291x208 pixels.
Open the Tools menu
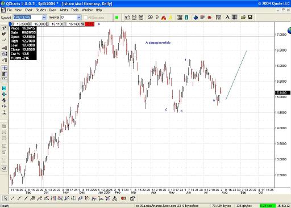74,10
